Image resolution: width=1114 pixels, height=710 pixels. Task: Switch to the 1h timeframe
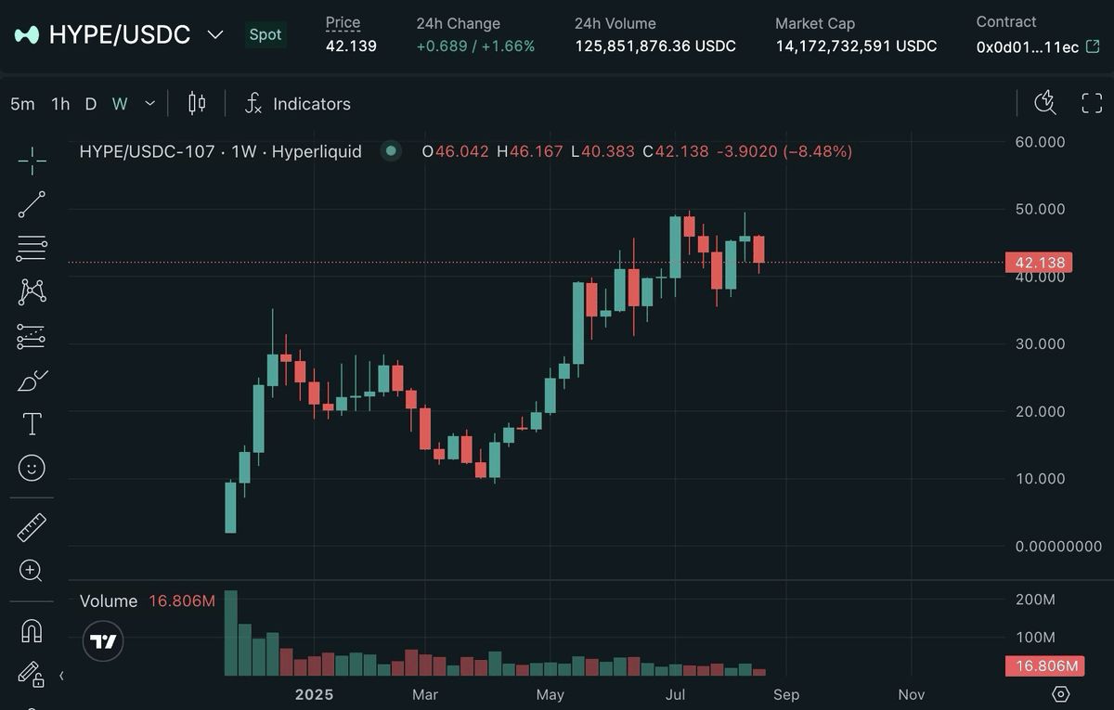click(x=60, y=104)
